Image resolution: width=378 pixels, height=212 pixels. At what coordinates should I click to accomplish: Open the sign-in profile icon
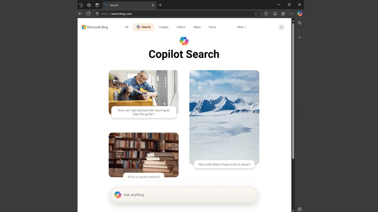point(281,27)
